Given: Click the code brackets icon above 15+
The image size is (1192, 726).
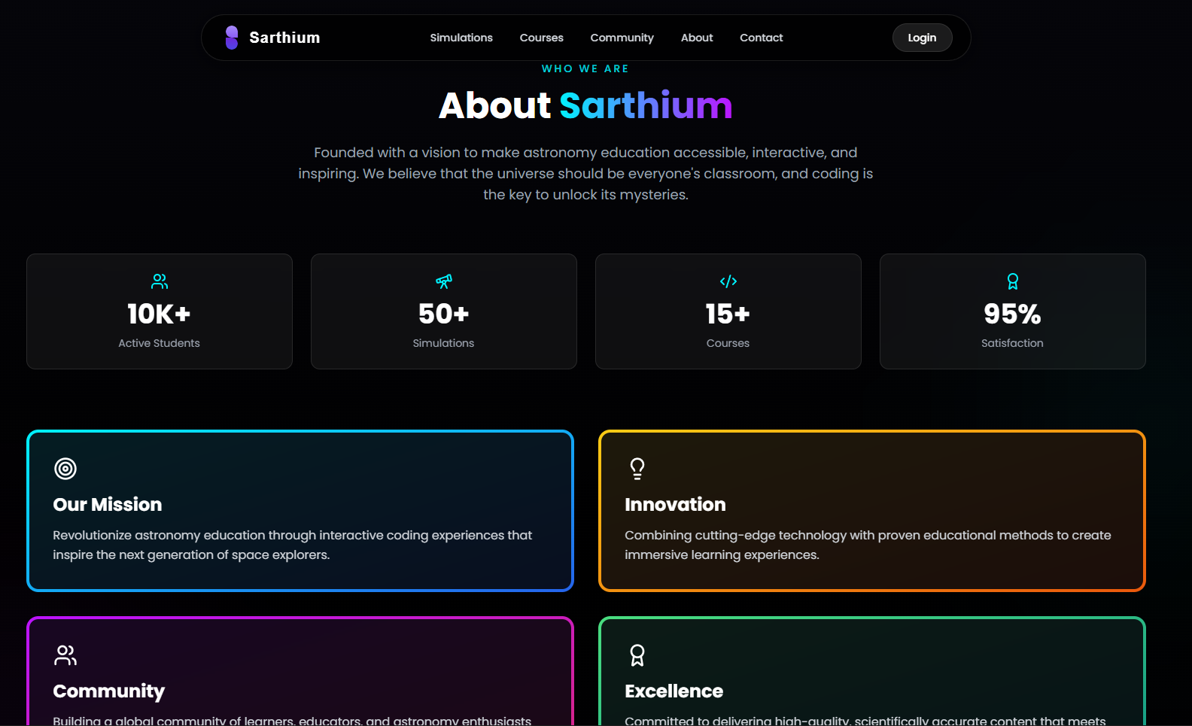Looking at the screenshot, I should tap(728, 281).
